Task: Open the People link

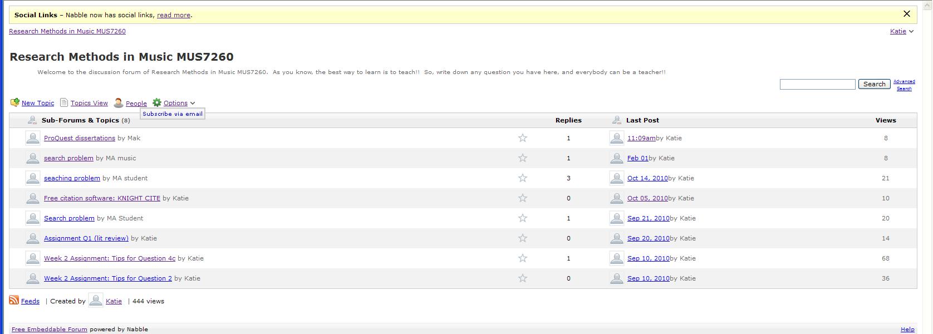Action: point(136,104)
